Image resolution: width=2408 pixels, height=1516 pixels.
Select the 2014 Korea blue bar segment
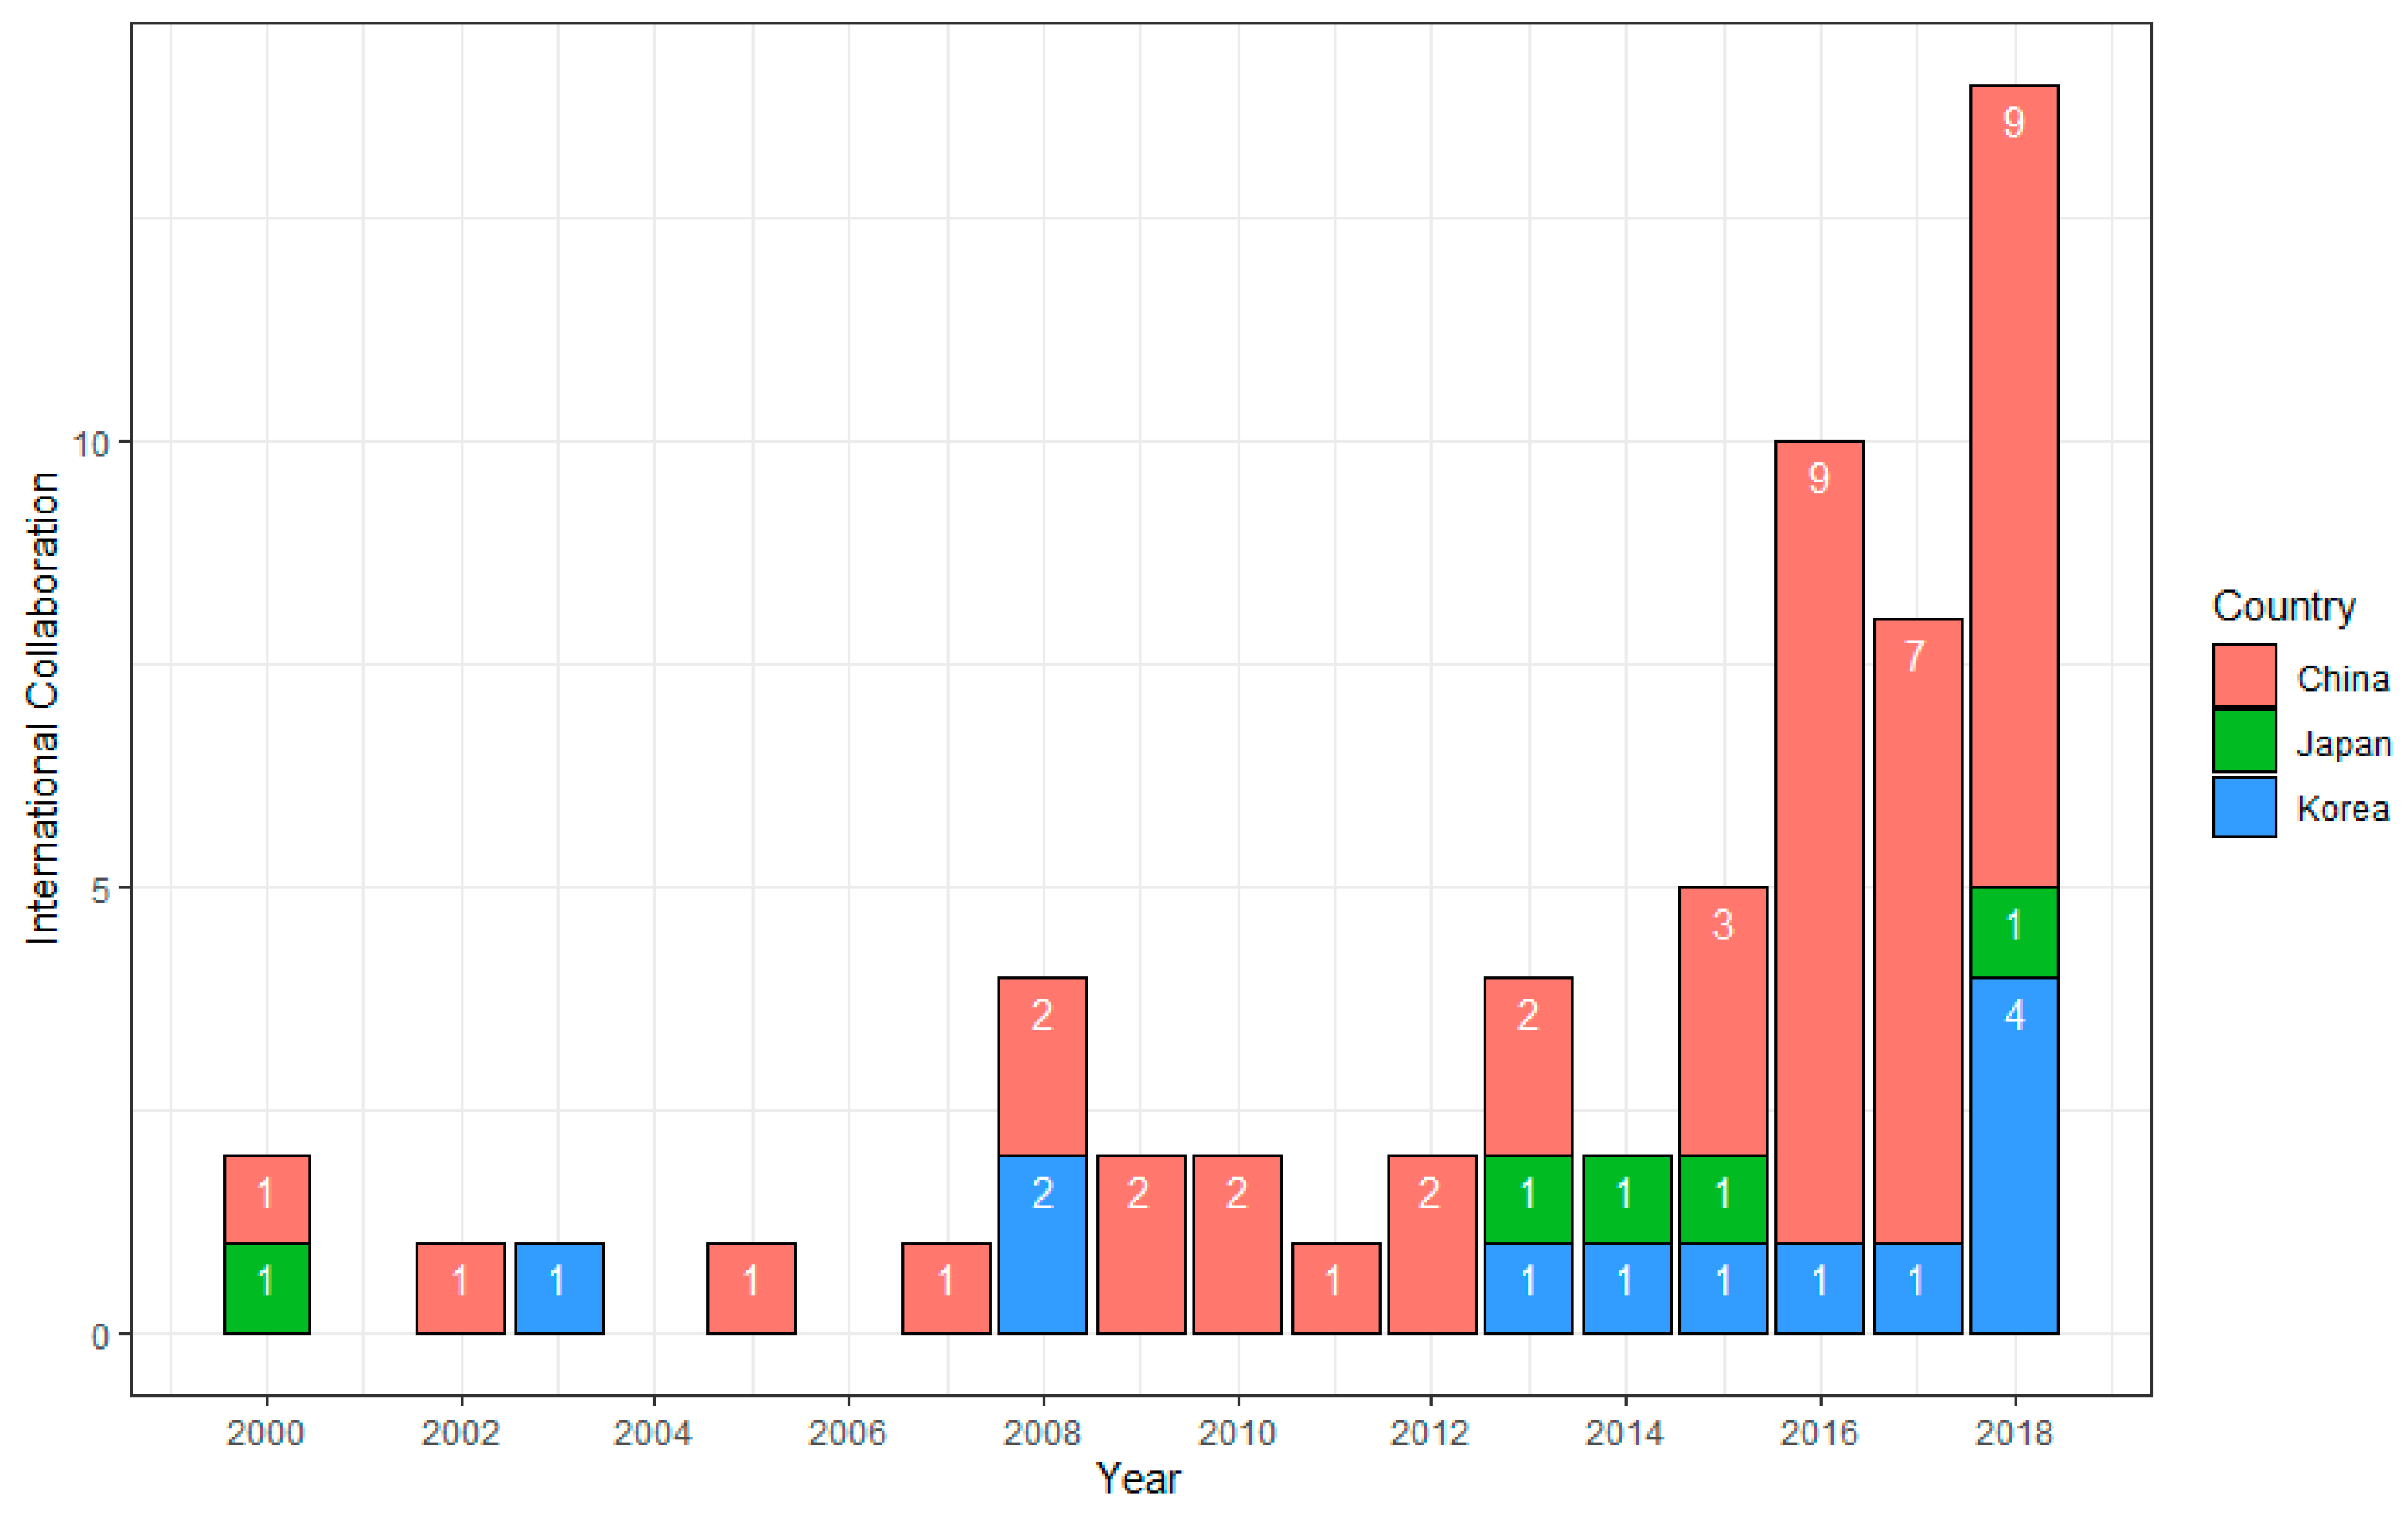[x=1627, y=1288]
